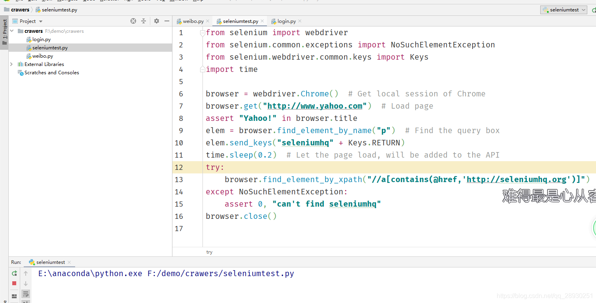Click the up stack trace arrow
The width and height of the screenshot is (596, 303).
click(x=26, y=273)
